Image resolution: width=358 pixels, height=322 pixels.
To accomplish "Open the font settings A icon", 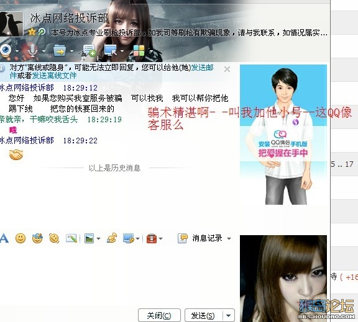I will coord(4,238).
